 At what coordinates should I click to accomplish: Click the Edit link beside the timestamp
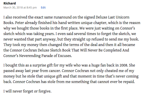coord(43,7)
